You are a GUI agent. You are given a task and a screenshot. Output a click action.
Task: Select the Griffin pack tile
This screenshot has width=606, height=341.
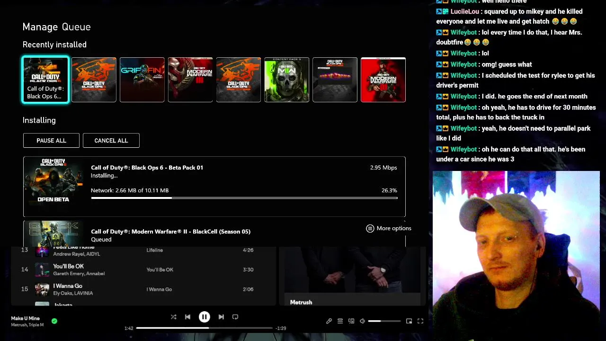coord(142,80)
